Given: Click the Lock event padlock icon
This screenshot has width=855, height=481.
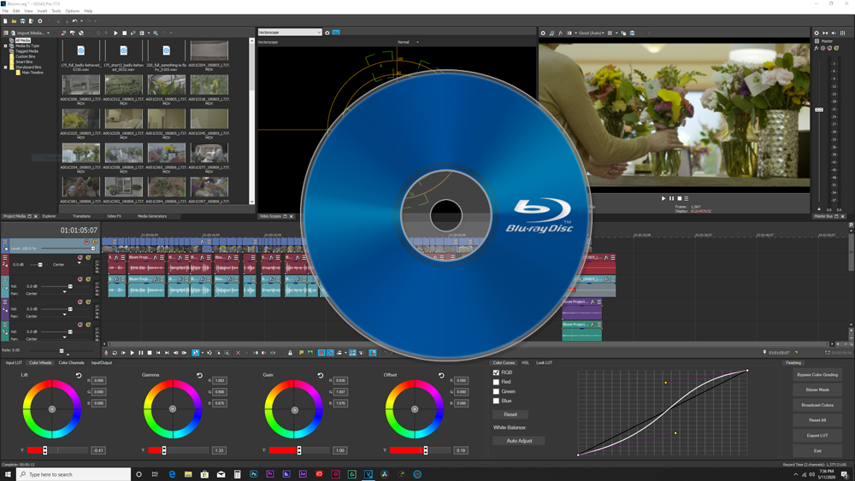Looking at the screenshot, I should click(290, 353).
